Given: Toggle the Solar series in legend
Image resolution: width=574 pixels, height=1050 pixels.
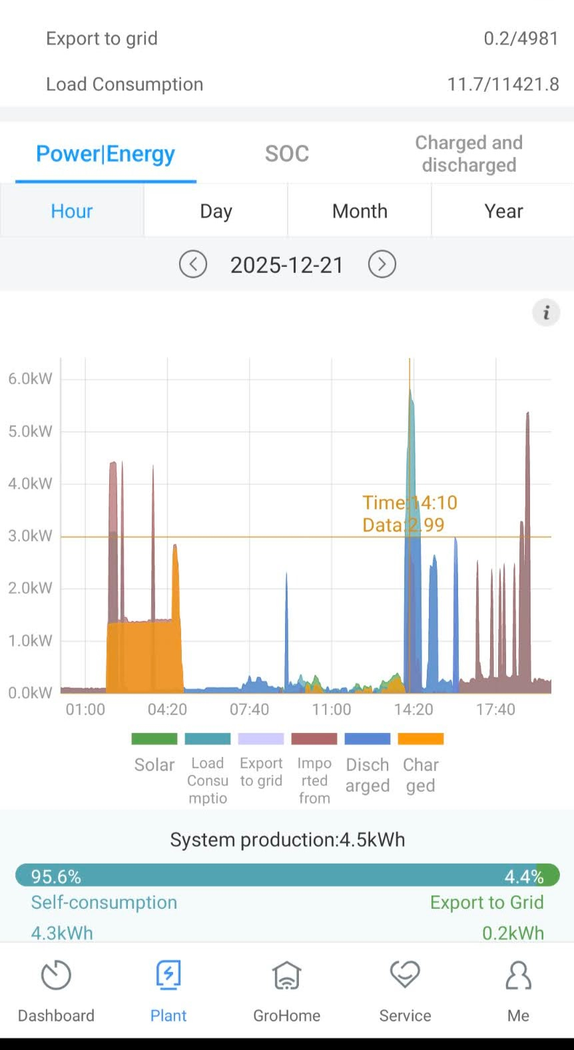Looking at the screenshot, I should pos(154,739).
